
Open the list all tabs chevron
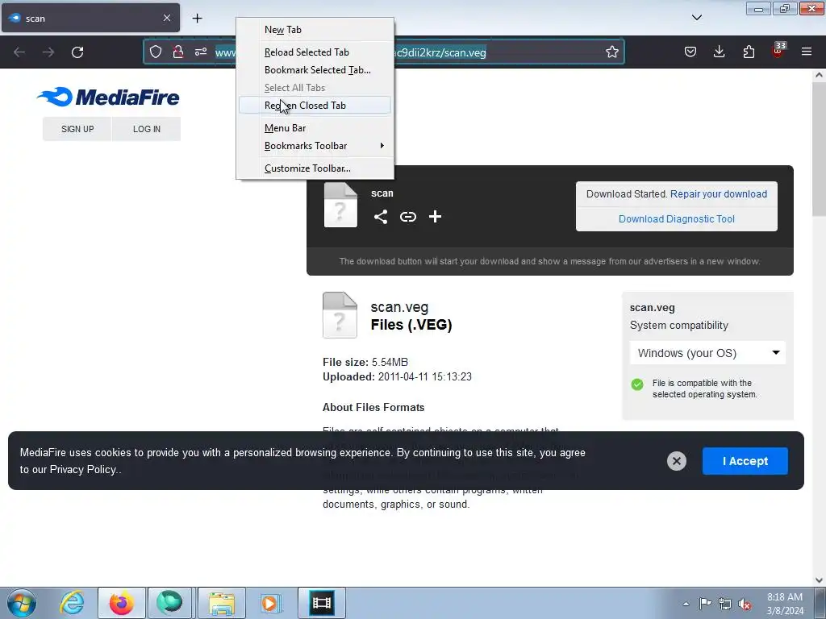point(696,18)
